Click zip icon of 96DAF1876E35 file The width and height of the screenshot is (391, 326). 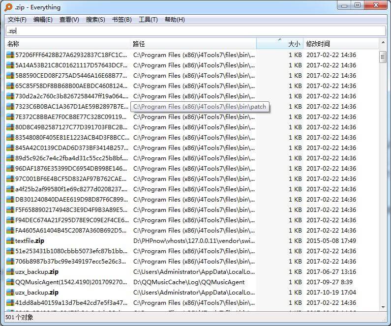[x=10, y=169]
